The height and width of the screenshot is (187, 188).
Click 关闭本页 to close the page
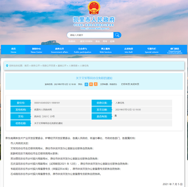coord(135,84)
